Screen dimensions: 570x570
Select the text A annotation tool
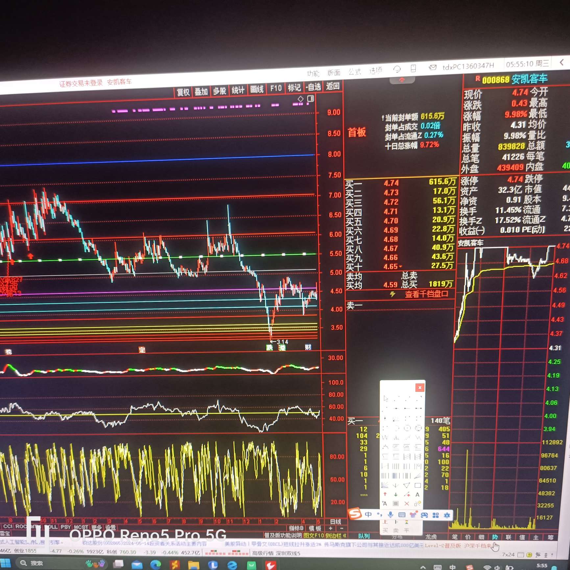[417, 494]
